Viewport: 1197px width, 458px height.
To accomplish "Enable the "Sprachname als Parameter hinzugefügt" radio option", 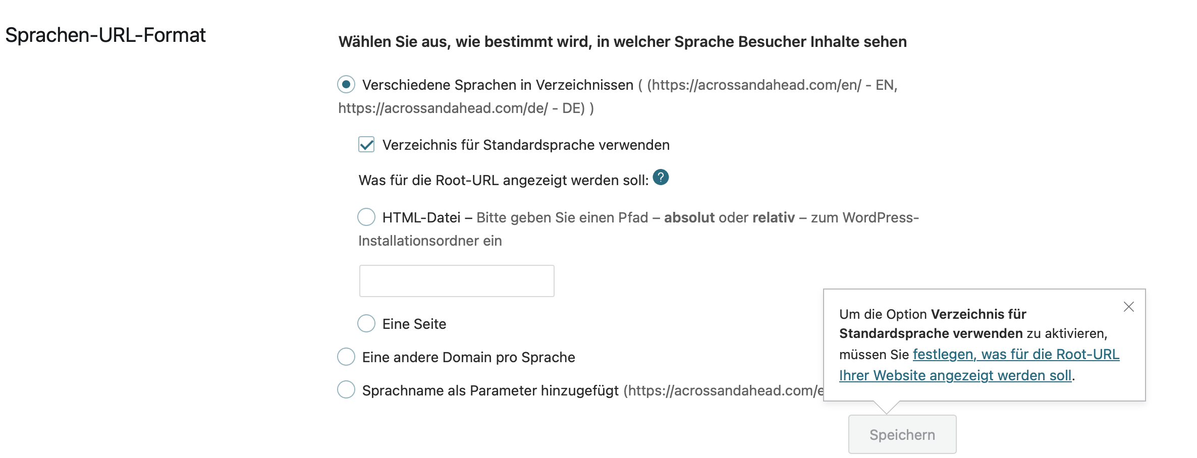I will click(x=346, y=390).
